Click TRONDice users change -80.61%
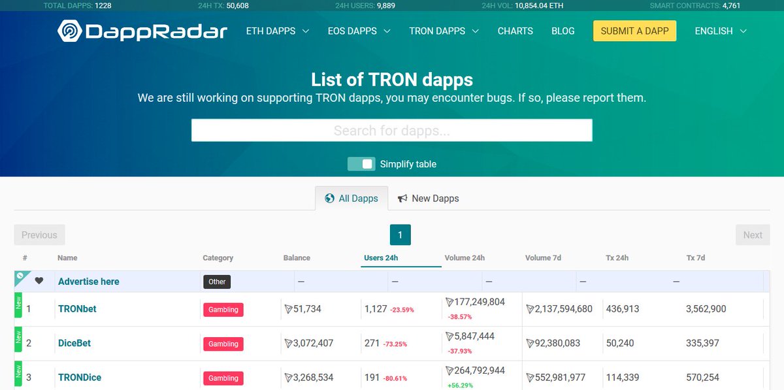The height and width of the screenshot is (390, 784). coord(395,378)
